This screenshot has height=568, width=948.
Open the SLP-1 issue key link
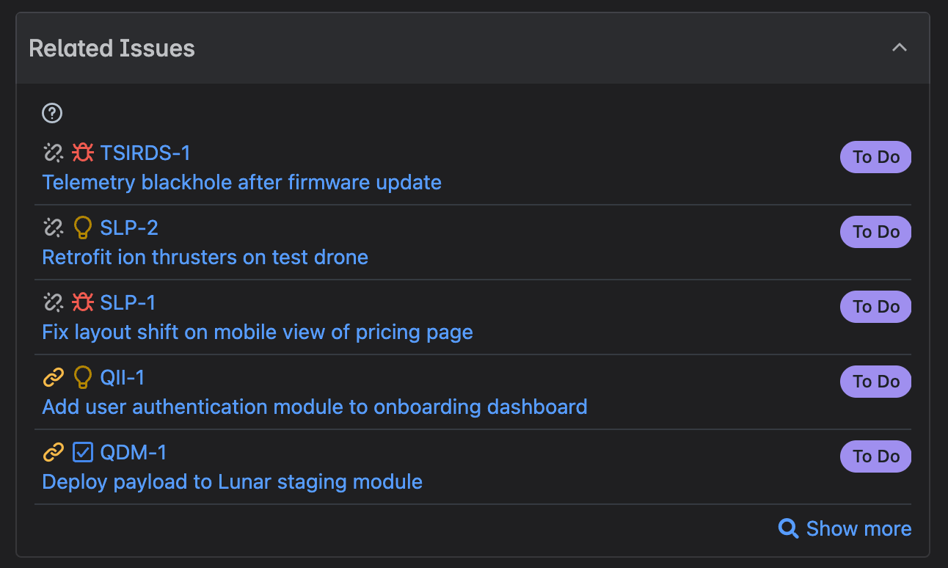[x=128, y=302]
